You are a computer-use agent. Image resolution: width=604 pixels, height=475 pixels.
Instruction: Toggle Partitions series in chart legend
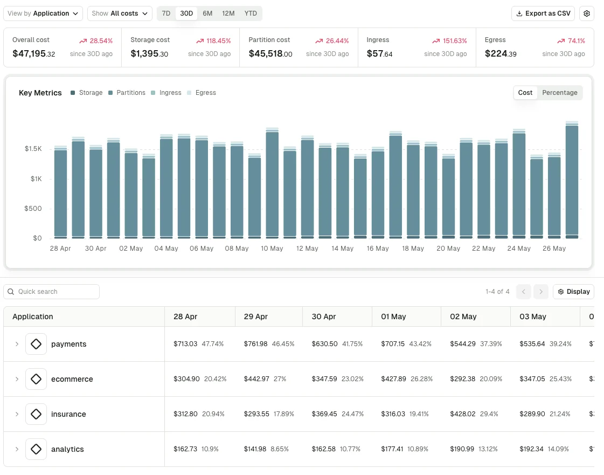pyautogui.click(x=127, y=93)
